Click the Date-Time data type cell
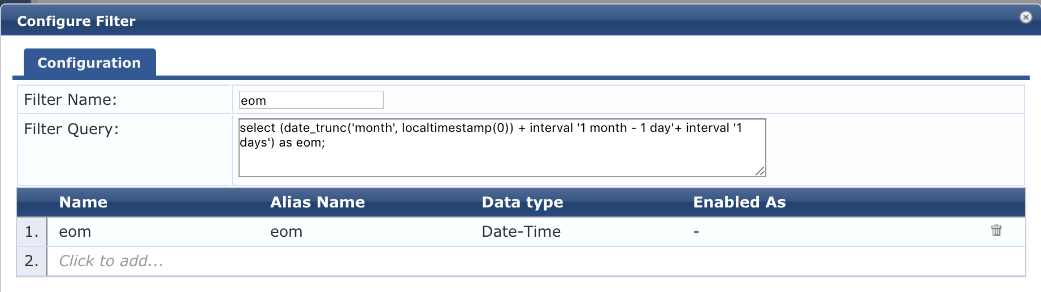 (x=521, y=232)
